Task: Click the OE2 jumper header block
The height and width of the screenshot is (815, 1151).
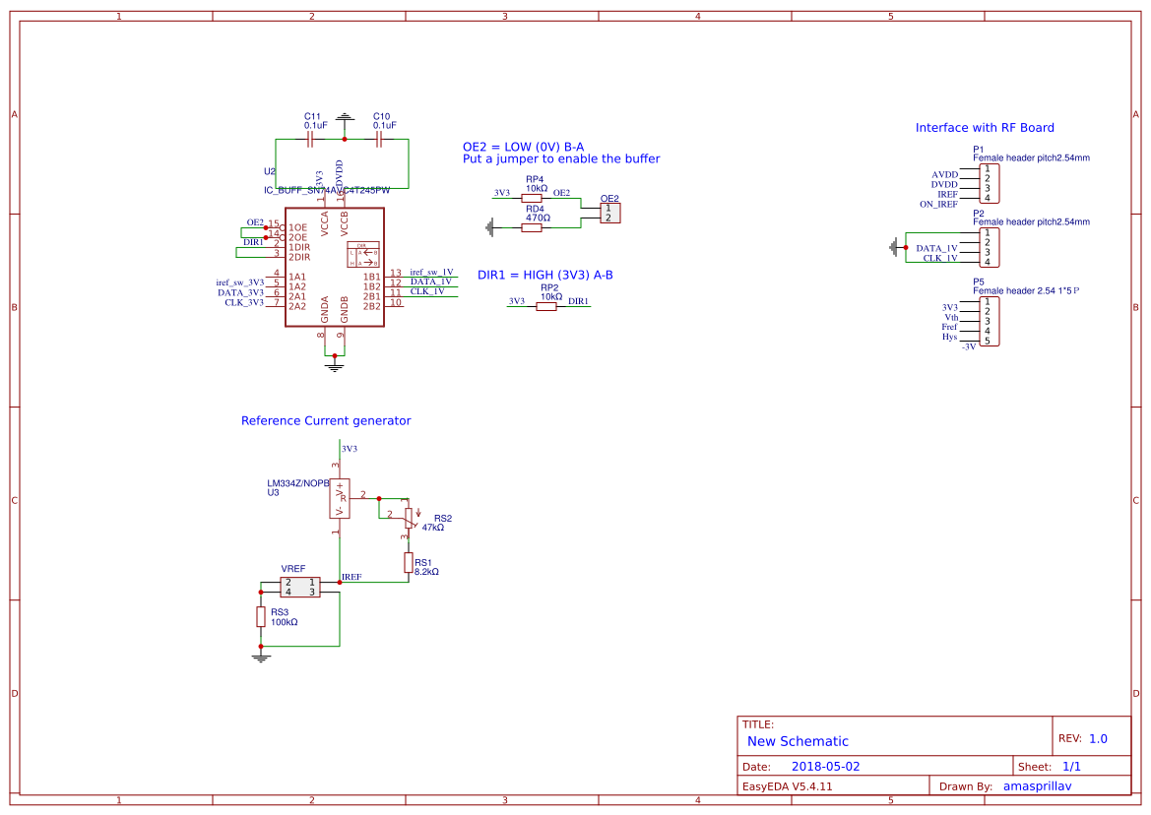Action: coord(610,213)
